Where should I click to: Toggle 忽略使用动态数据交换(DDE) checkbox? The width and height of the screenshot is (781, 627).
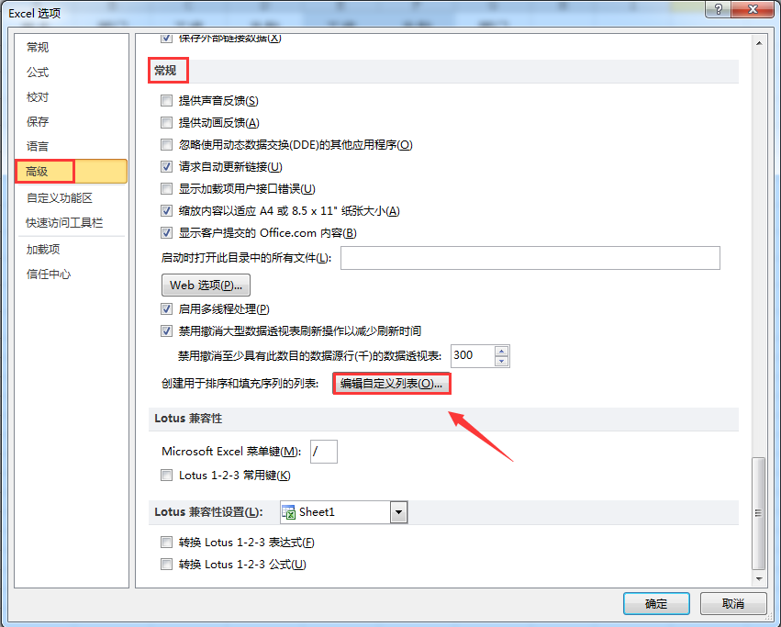pyautogui.click(x=166, y=144)
